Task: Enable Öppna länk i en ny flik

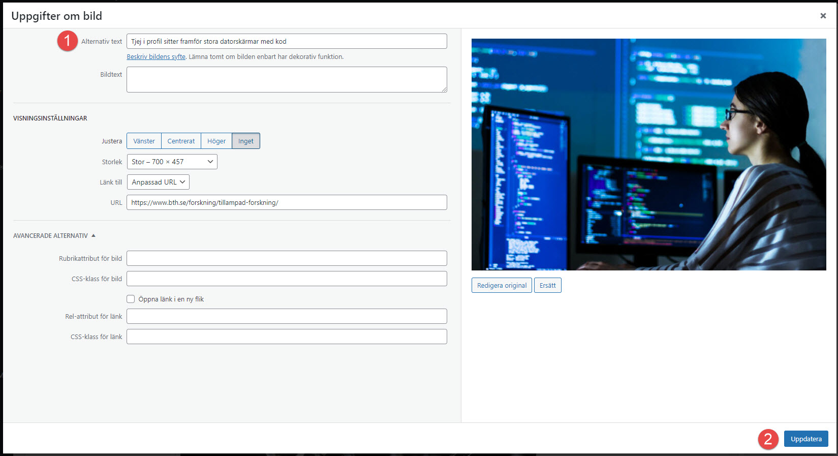Action: point(131,299)
